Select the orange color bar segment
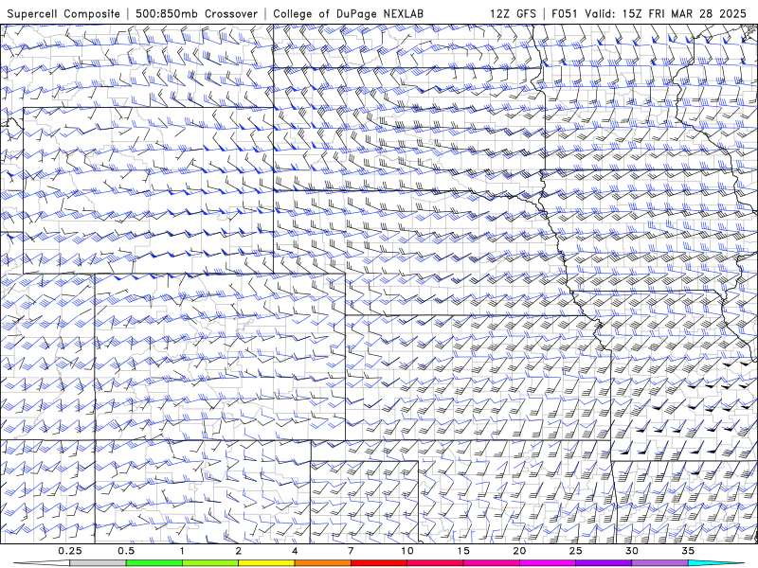This screenshot has height=568, width=758. pos(322,563)
